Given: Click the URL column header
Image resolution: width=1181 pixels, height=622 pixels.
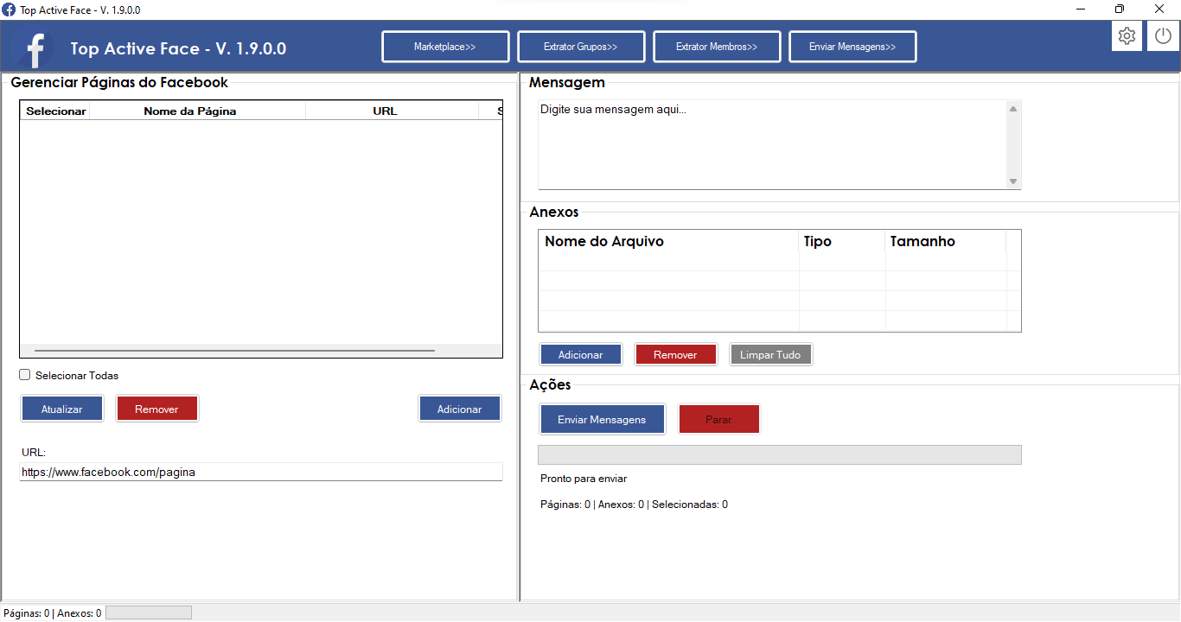Looking at the screenshot, I should (393, 111).
